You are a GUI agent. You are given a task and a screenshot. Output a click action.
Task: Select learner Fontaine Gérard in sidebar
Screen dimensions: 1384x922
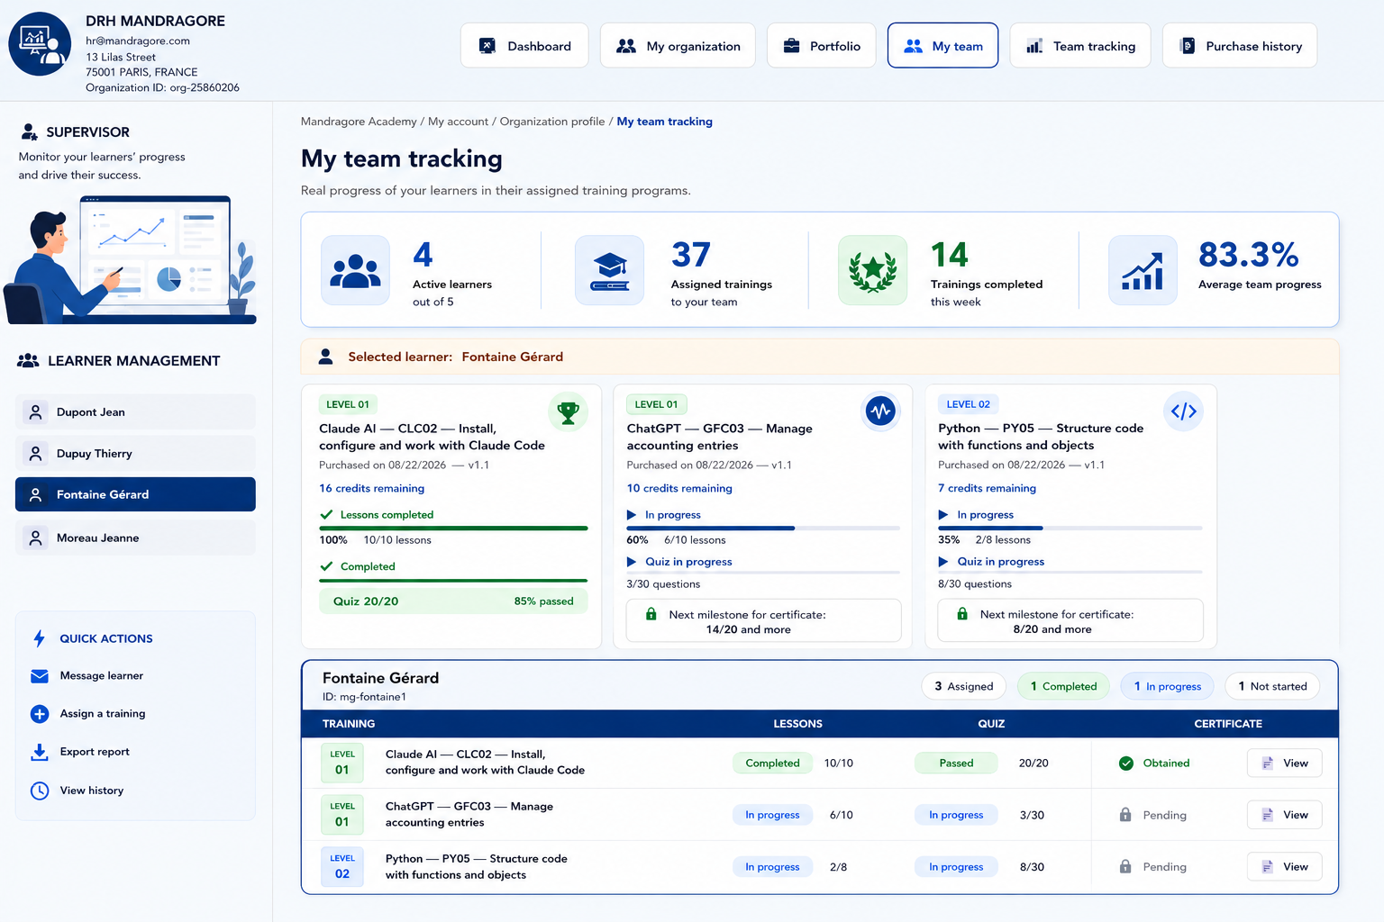135,494
